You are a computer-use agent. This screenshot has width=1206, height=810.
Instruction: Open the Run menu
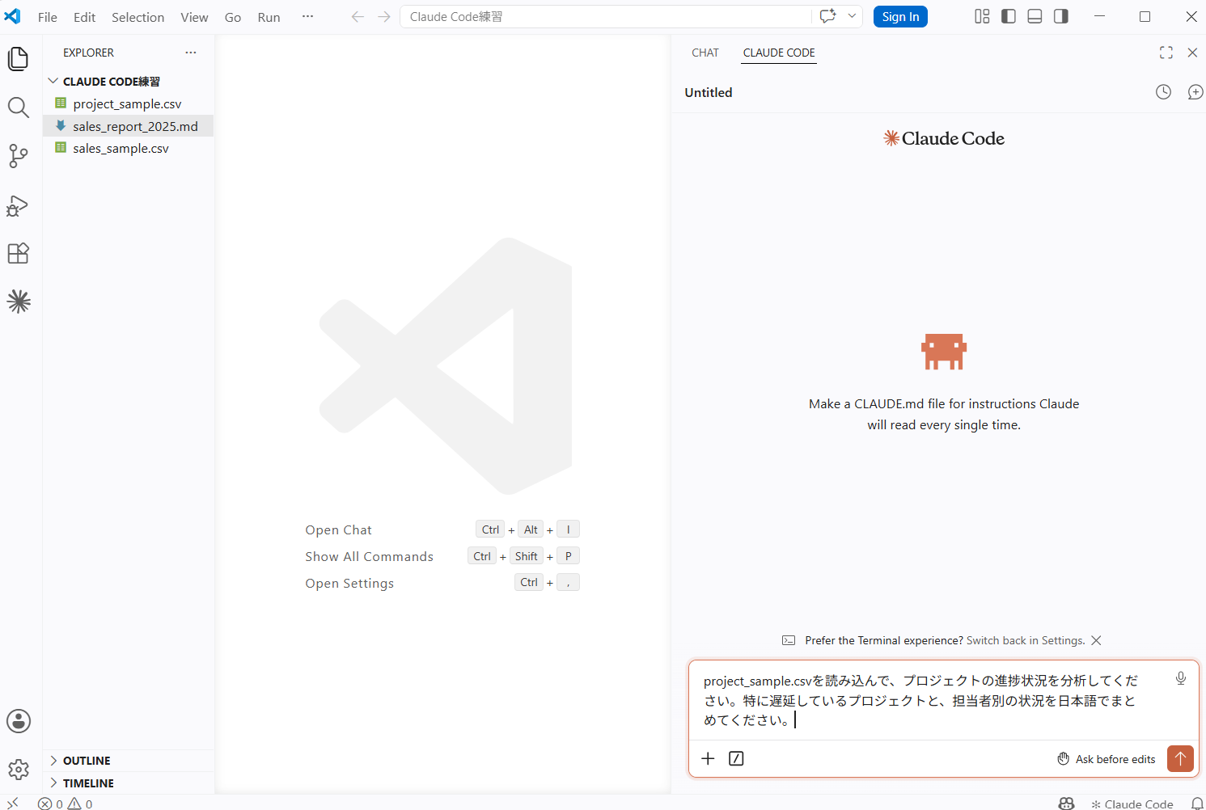[x=269, y=17]
